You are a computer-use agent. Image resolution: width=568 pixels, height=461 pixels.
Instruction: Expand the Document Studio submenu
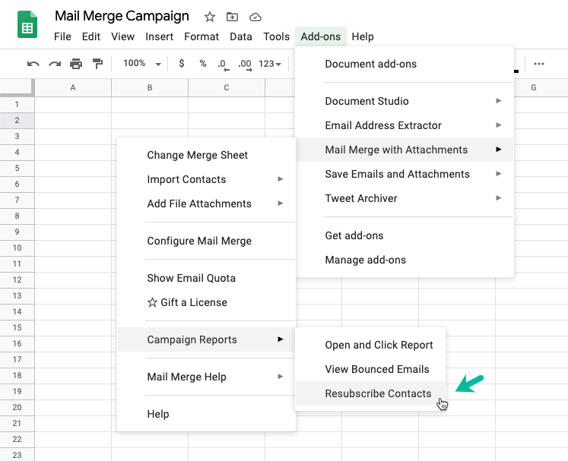[405, 101]
